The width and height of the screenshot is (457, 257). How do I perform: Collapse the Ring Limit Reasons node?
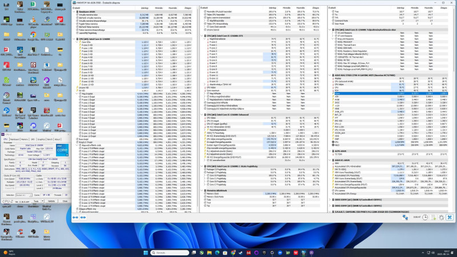coord(332,39)
